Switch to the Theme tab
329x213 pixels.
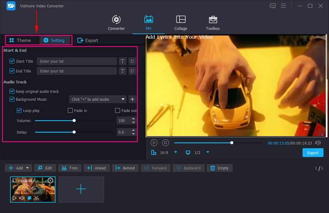pos(20,40)
